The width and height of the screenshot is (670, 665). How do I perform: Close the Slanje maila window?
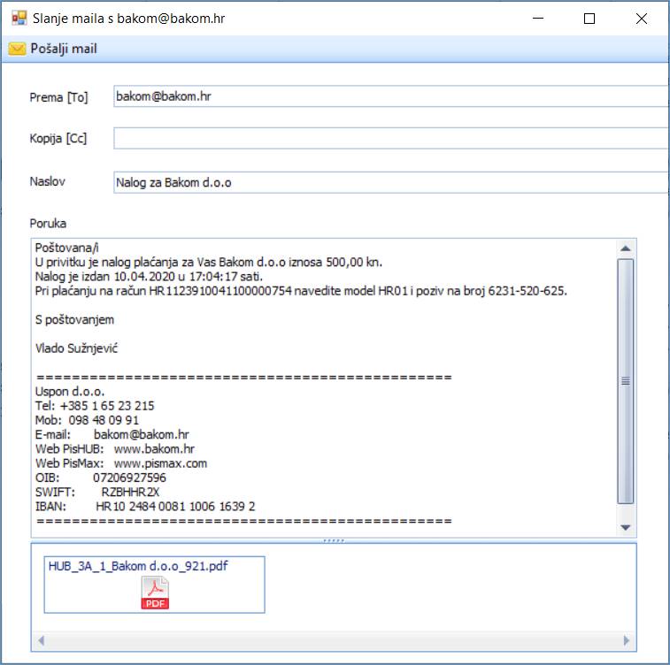pyautogui.click(x=641, y=19)
